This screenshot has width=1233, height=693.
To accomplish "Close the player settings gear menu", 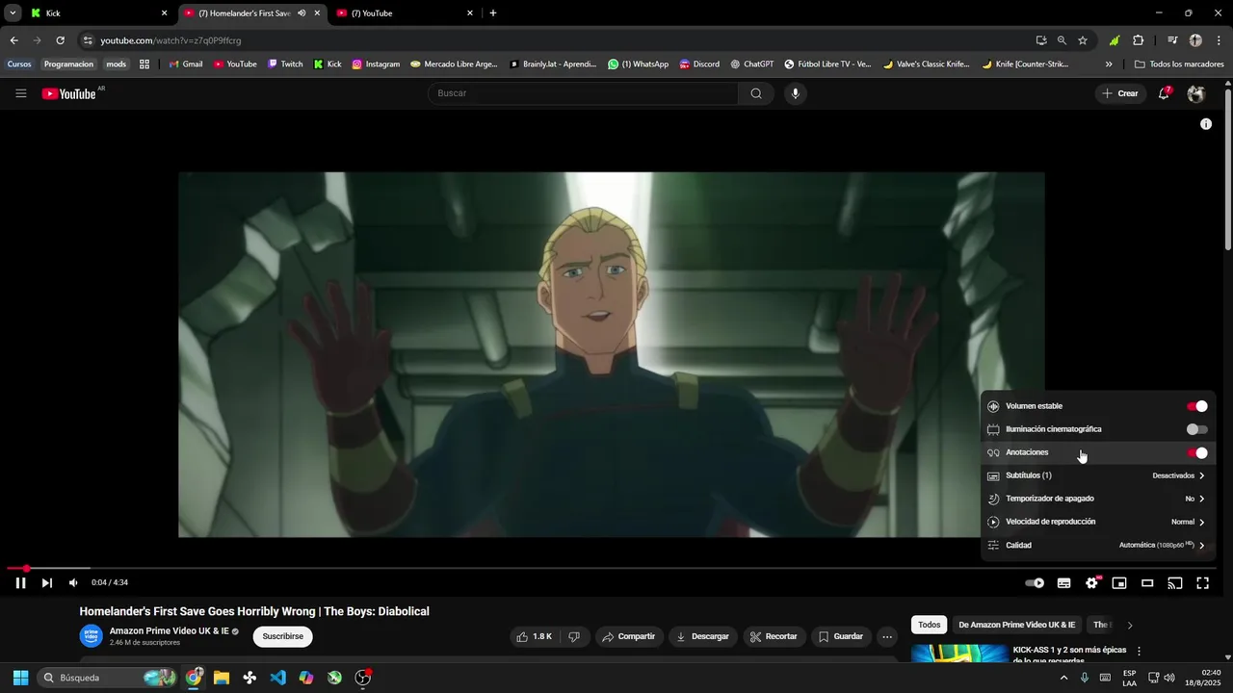I will [x=1091, y=582].
